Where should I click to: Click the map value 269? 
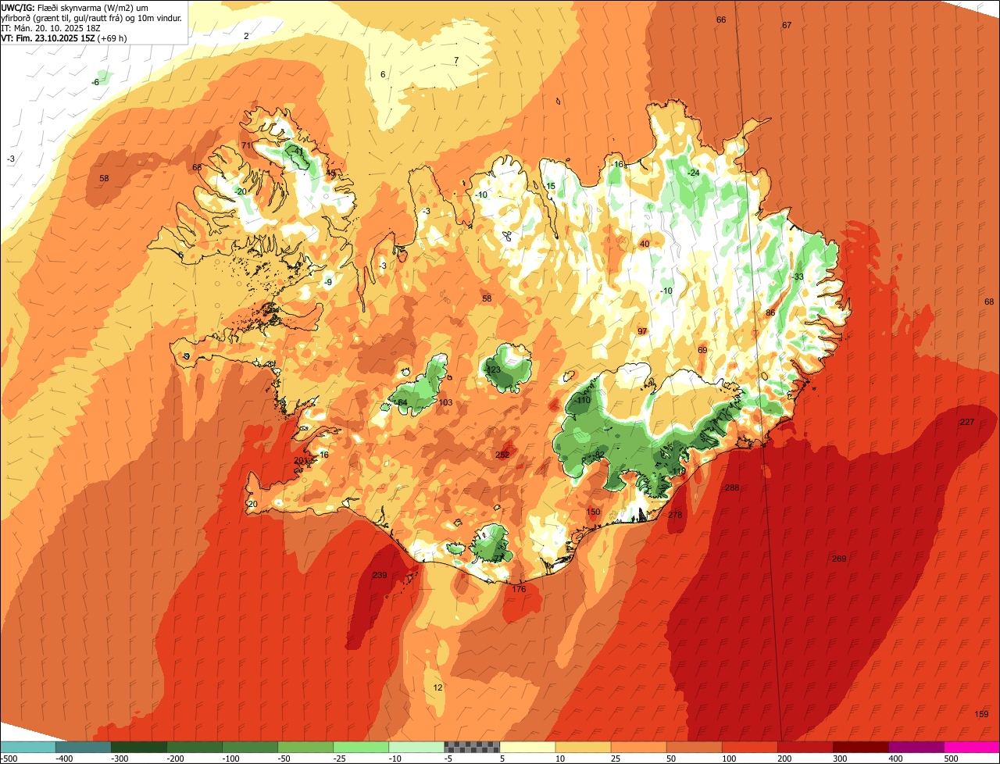tap(839, 559)
